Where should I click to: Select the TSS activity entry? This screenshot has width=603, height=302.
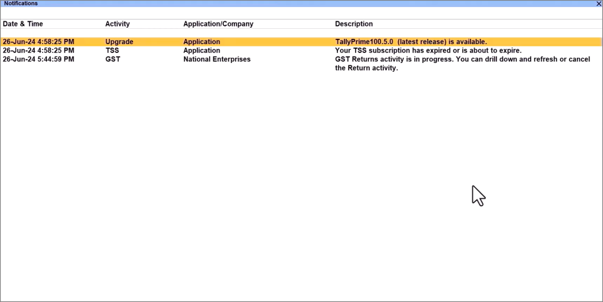click(x=112, y=51)
